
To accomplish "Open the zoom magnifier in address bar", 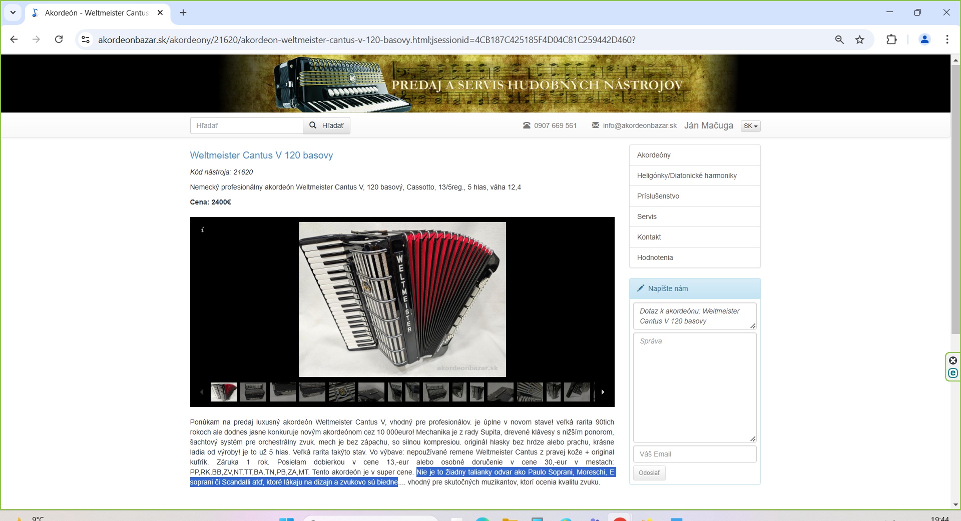I will tap(839, 39).
